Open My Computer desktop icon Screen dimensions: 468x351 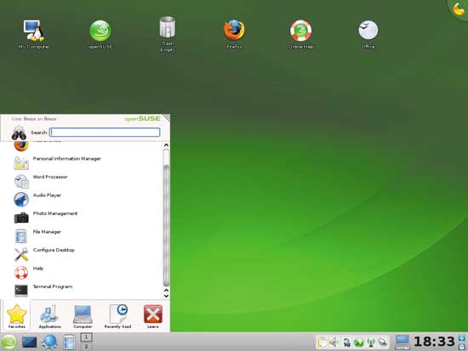tap(34, 34)
